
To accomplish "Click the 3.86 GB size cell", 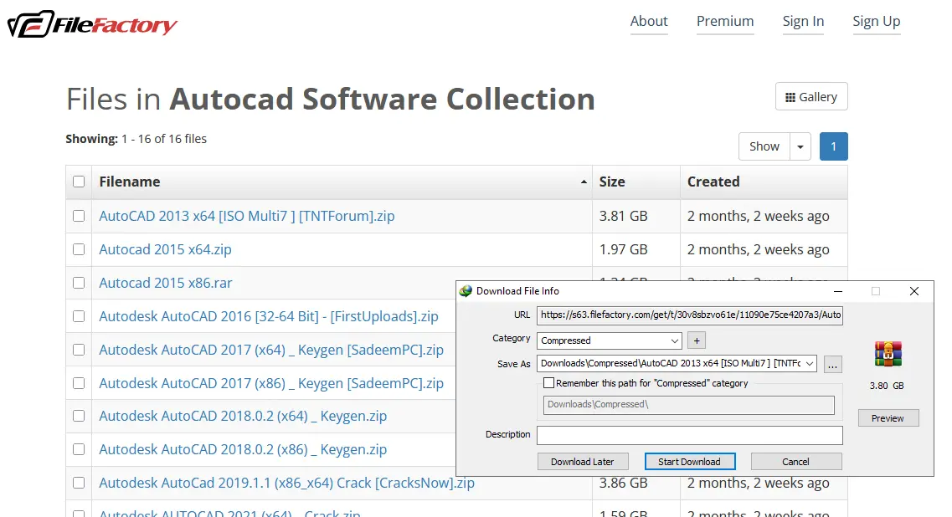I will [x=624, y=483].
